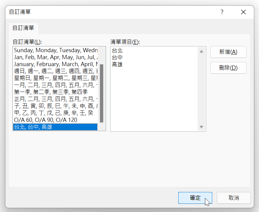Click the 新增(A) button
Viewport: 259px width, 212px height.
[x=228, y=52]
